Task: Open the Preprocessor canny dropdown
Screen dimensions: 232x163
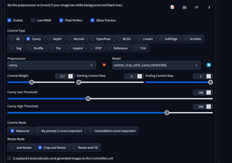Action: [x=52, y=65]
